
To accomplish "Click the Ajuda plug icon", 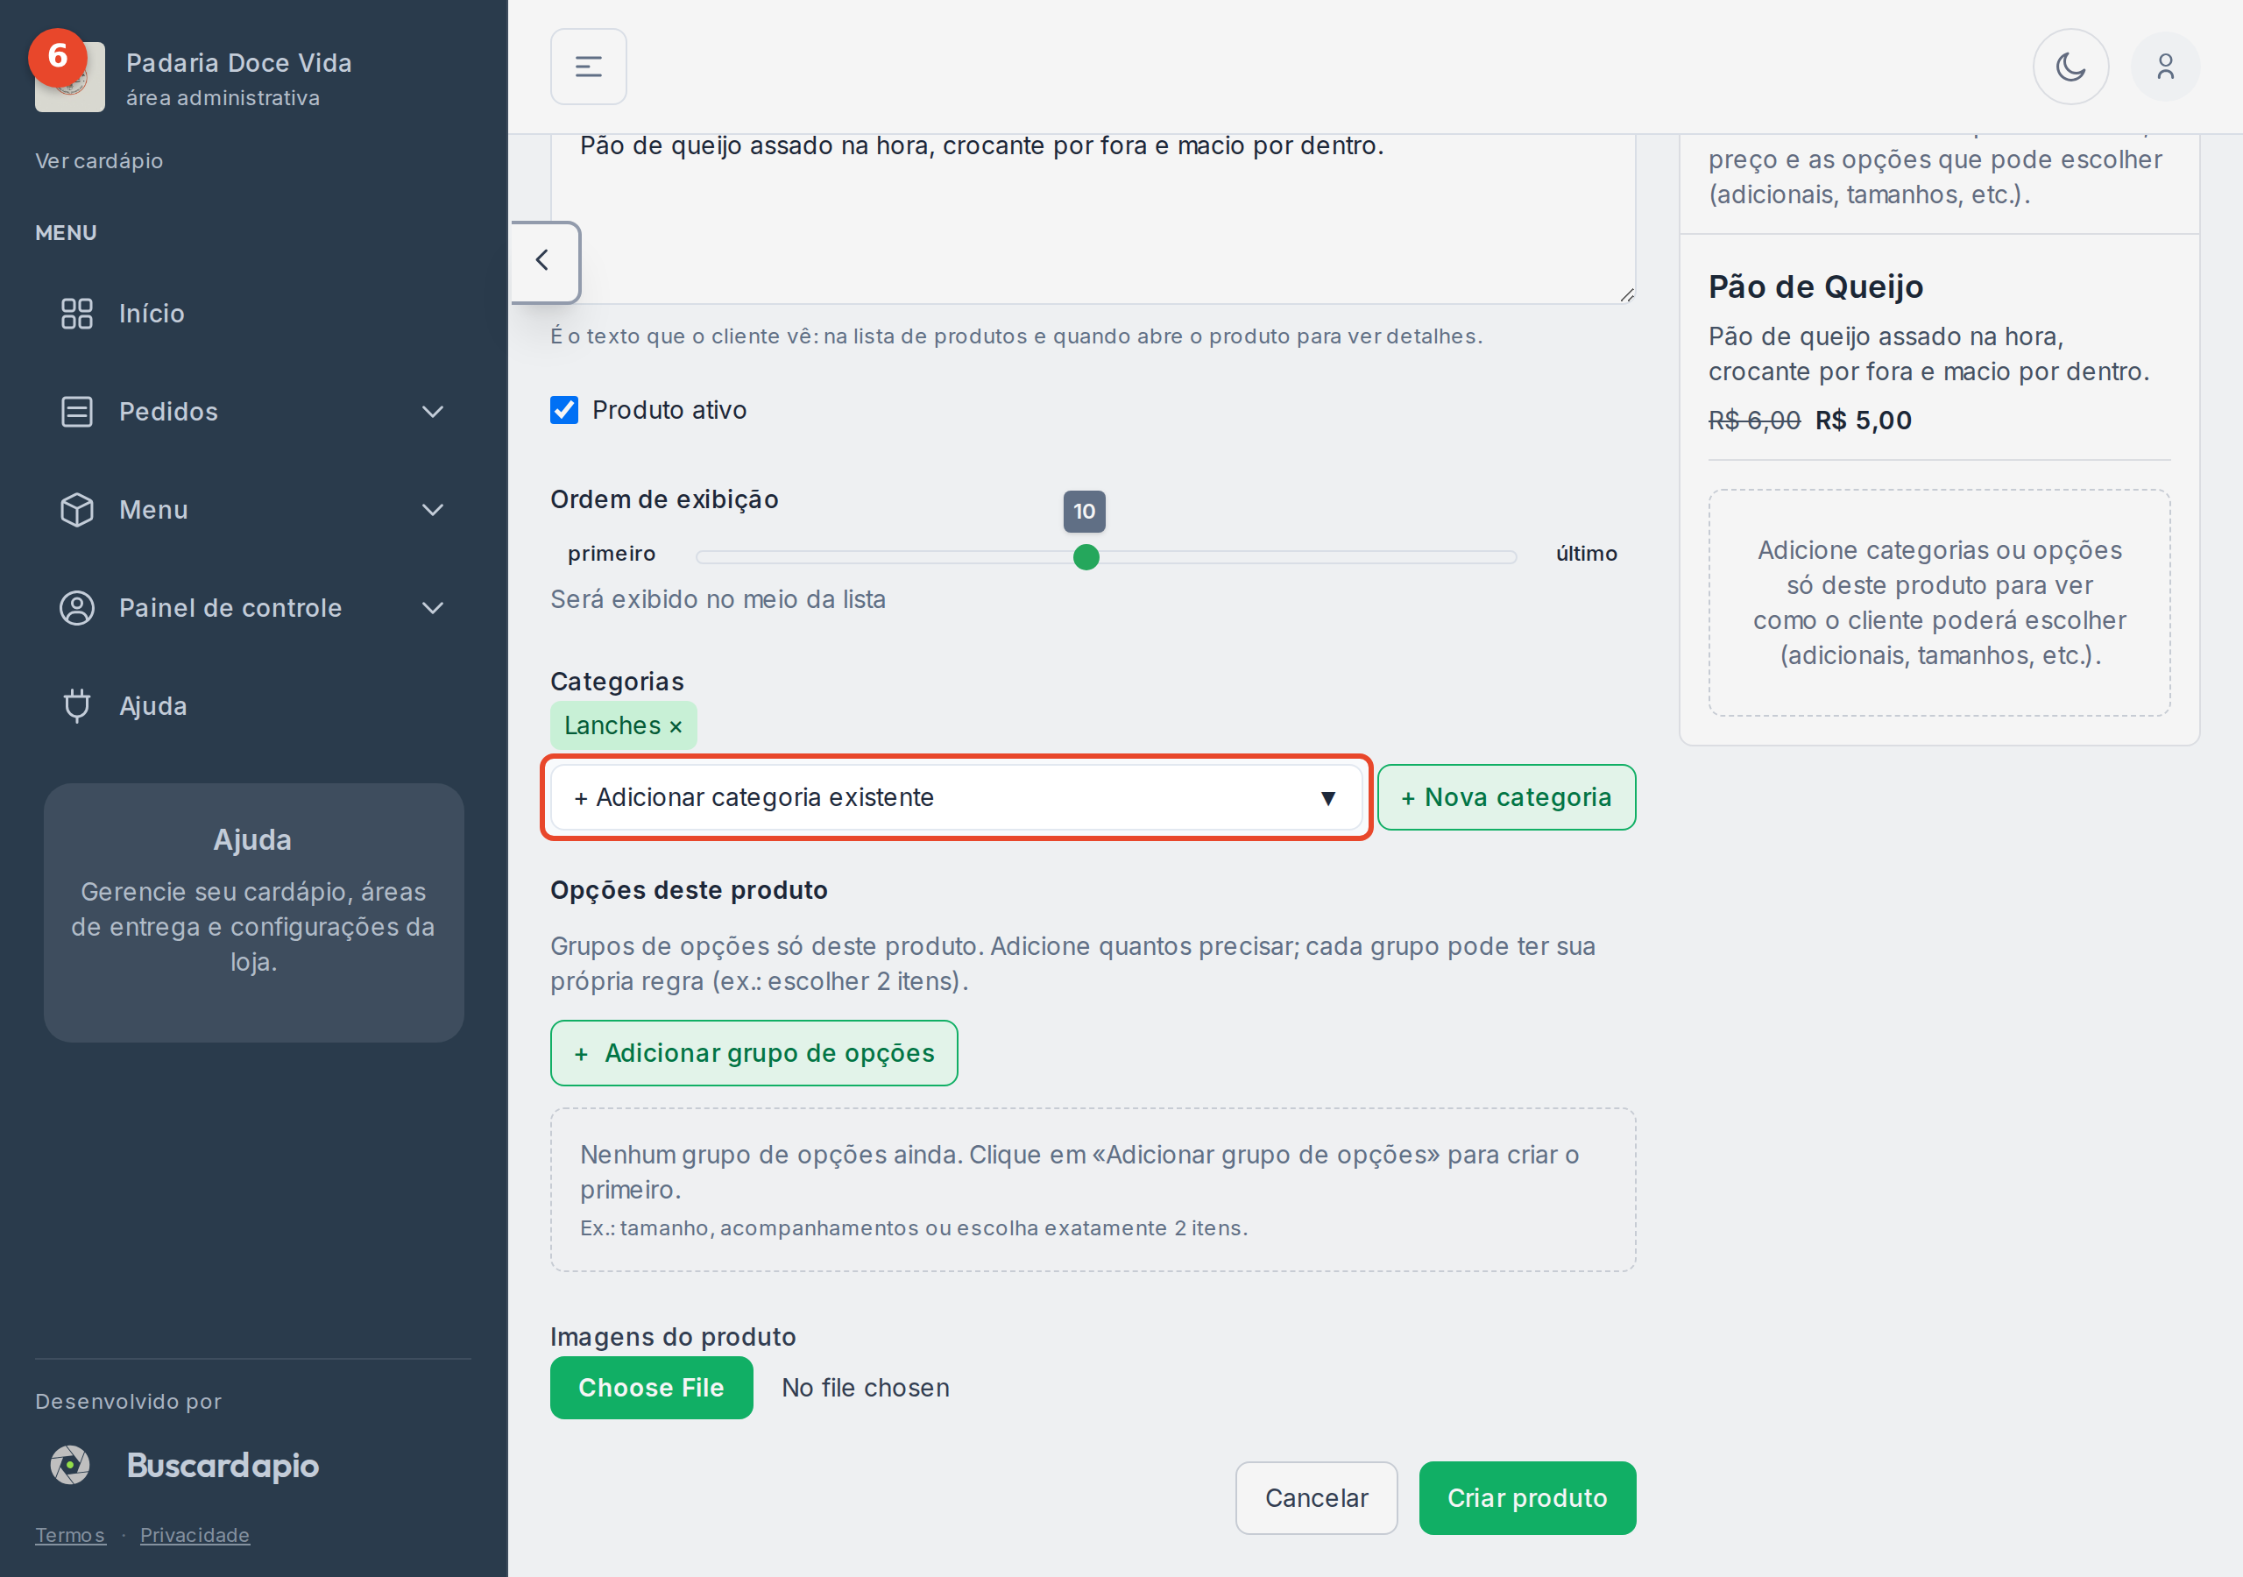I will point(76,705).
